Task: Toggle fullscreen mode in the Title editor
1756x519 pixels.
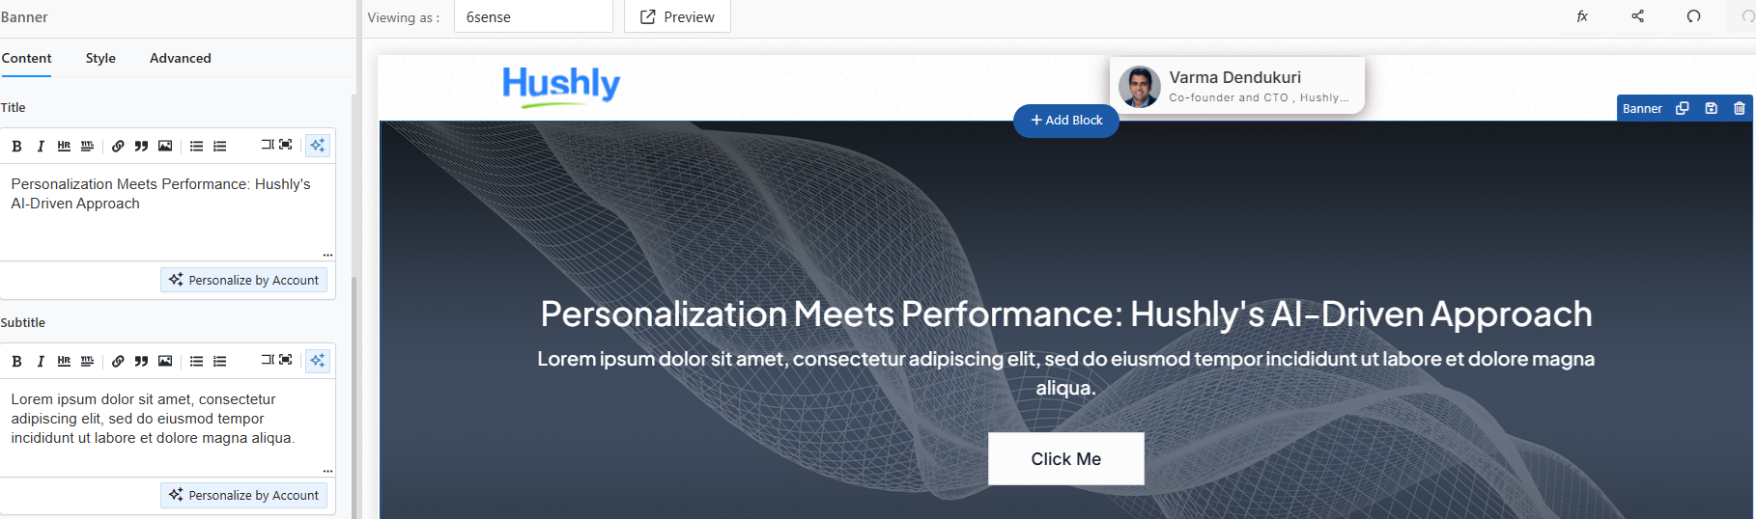Action: tap(286, 145)
